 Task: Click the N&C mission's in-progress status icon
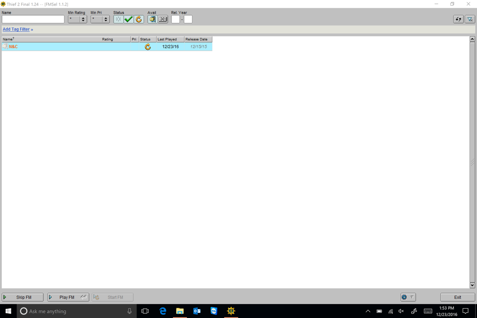(148, 47)
